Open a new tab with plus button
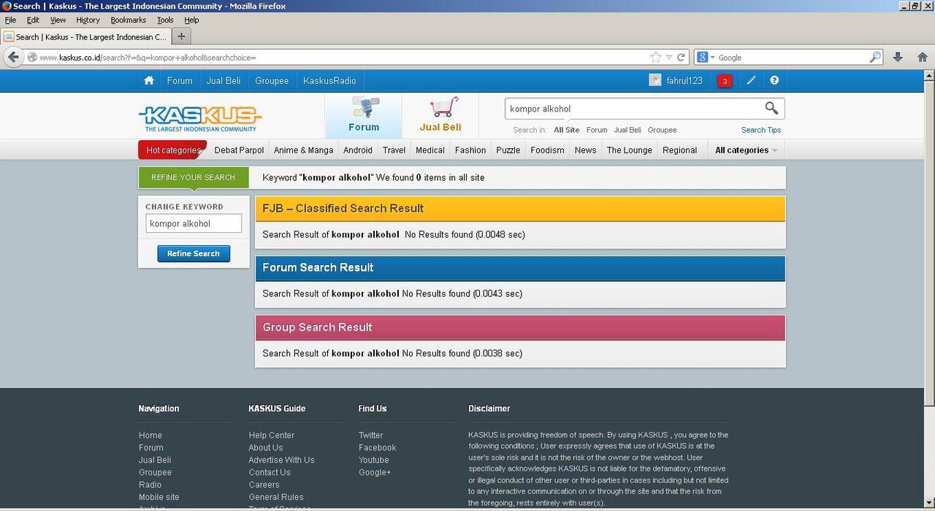935x511 pixels. tap(182, 36)
